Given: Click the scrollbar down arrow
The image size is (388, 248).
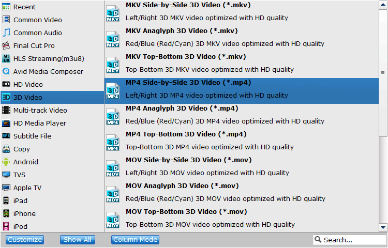Looking at the screenshot, I should pos(383,227).
